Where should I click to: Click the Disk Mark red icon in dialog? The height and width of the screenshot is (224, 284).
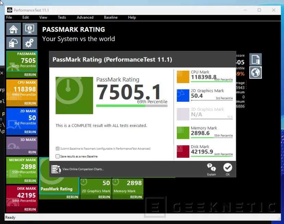click(x=183, y=152)
